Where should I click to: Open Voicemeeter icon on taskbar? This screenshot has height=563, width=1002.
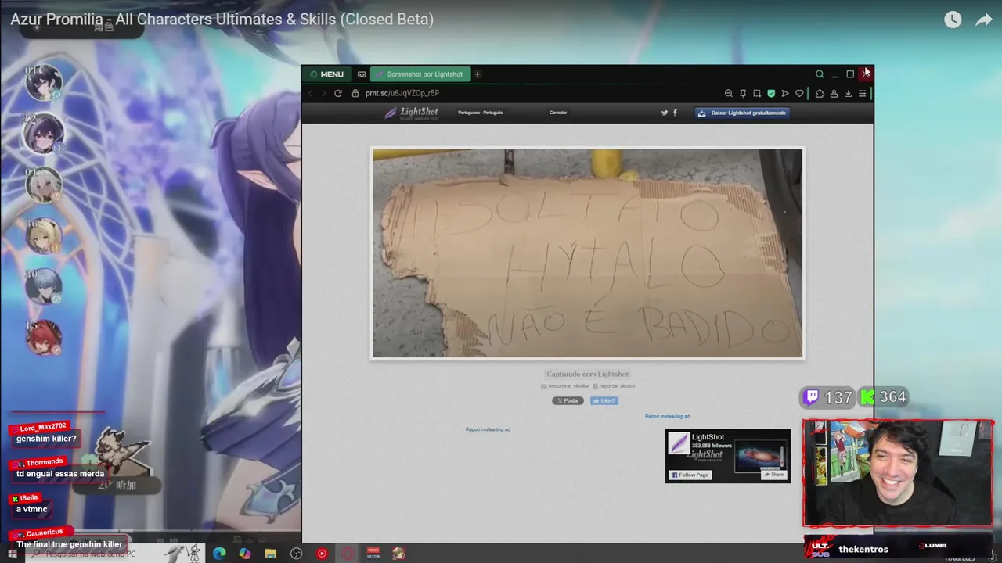click(x=373, y=554)
